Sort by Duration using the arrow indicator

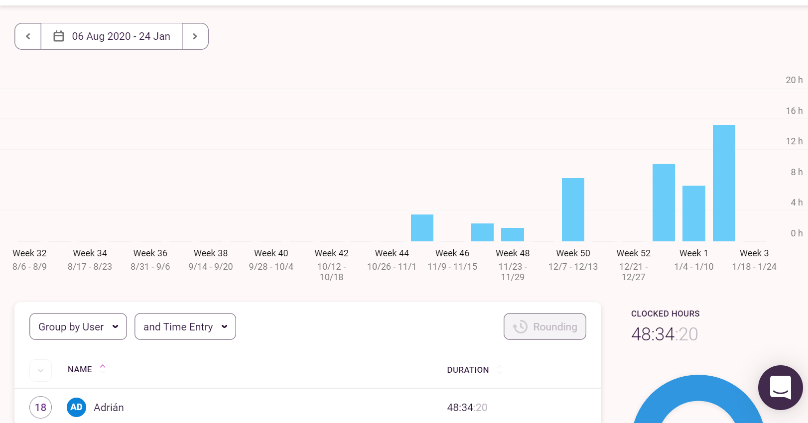coord(499,370)
